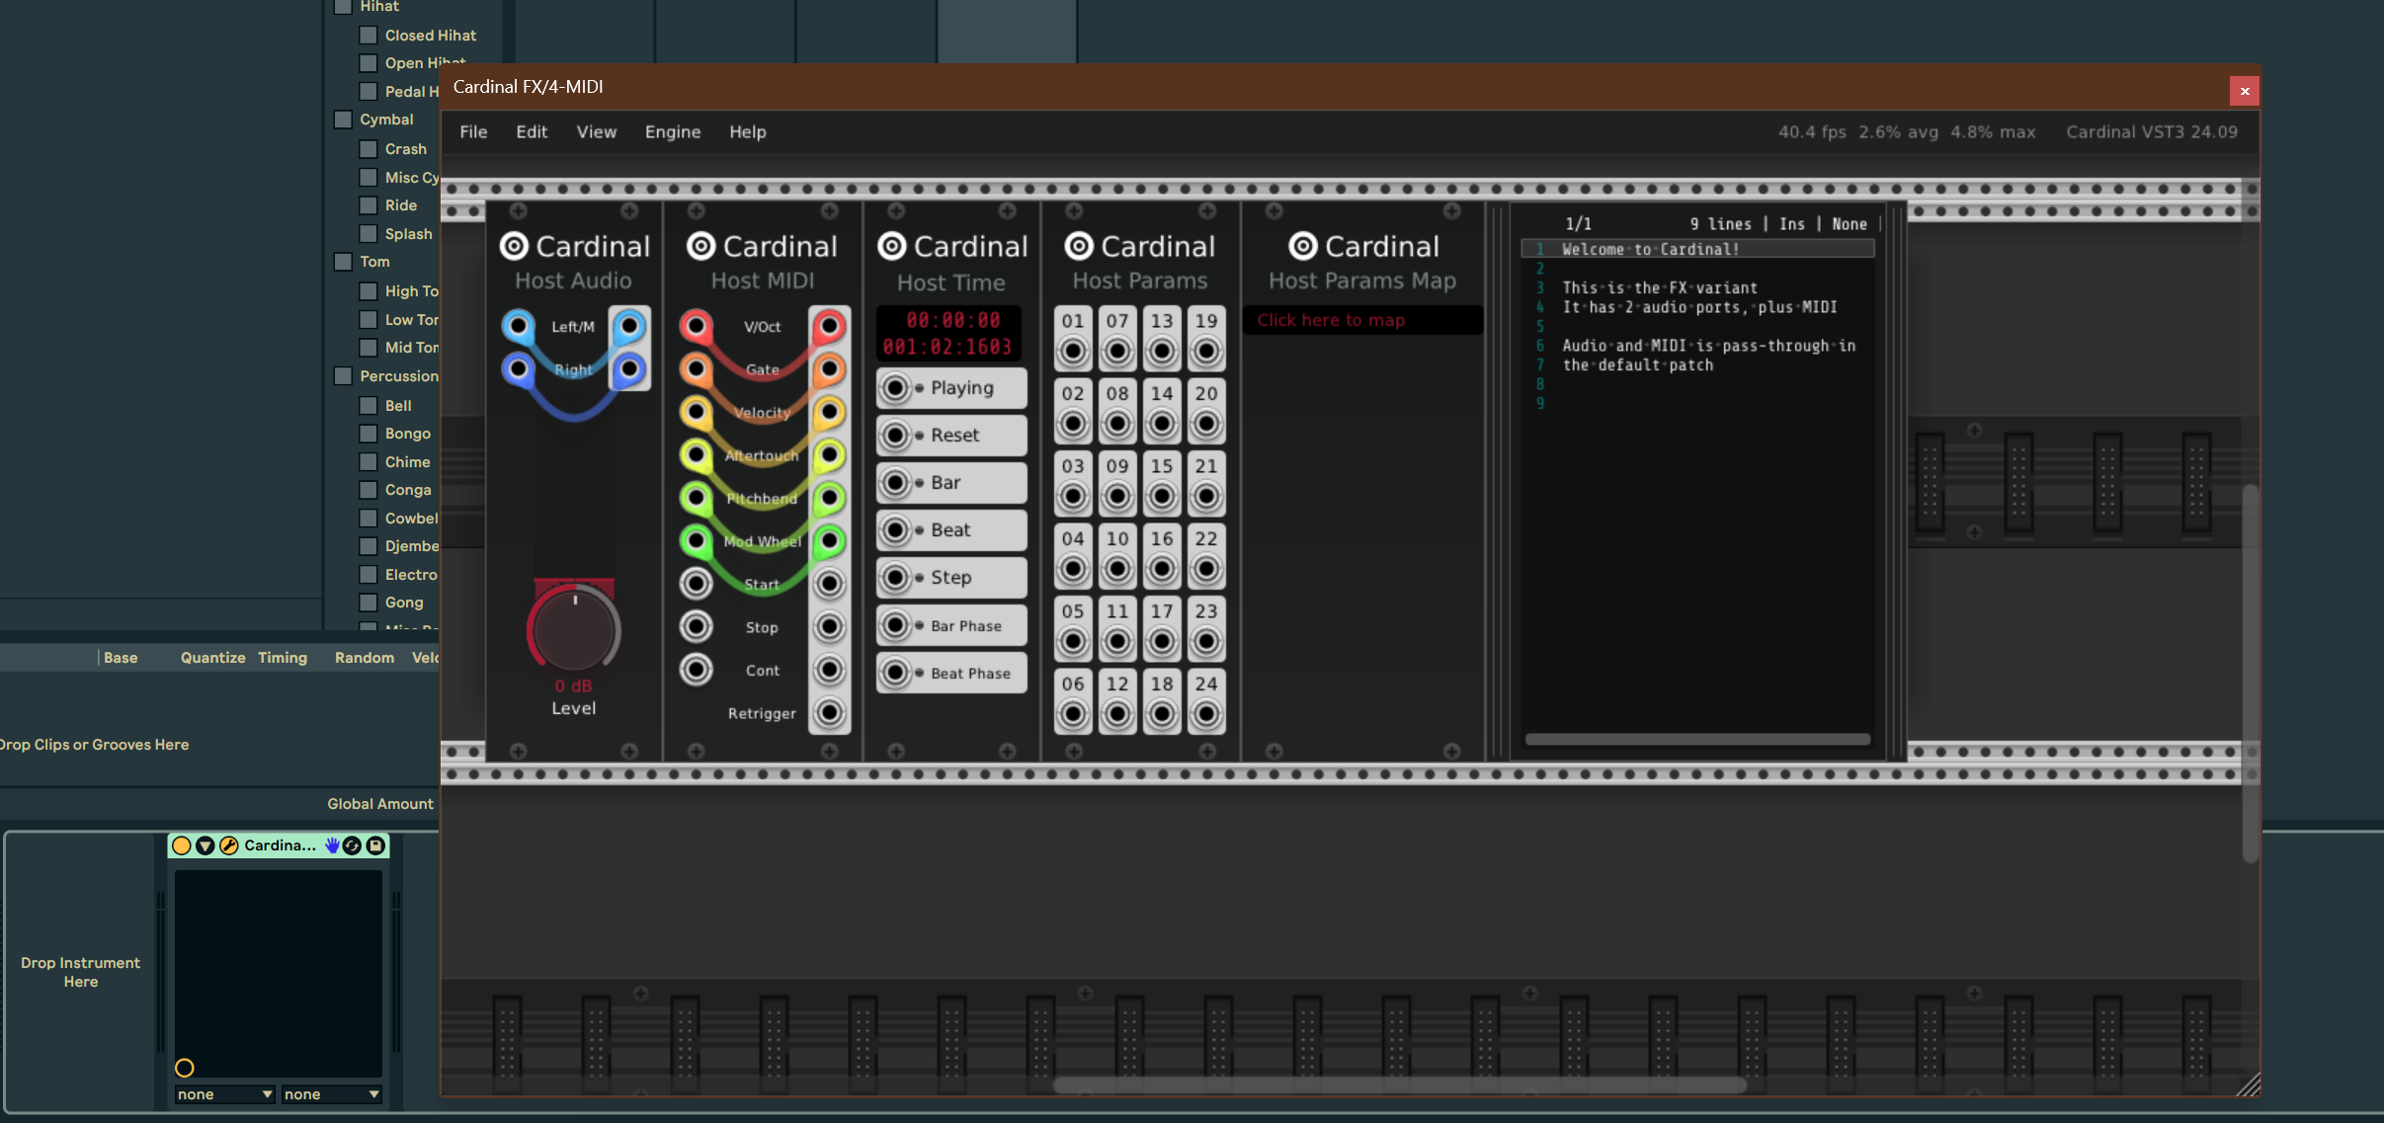
Task: Check the Crash checkbox
Action: 369,149
